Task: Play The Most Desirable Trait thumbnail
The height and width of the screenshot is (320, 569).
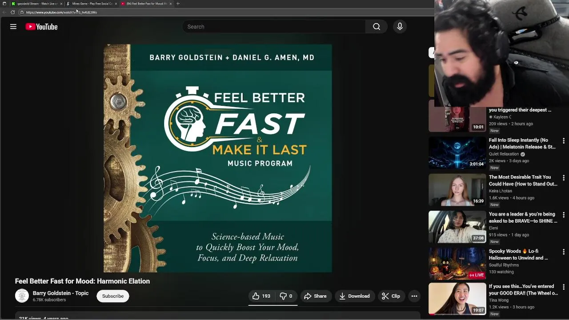Action: click(457, 190)
